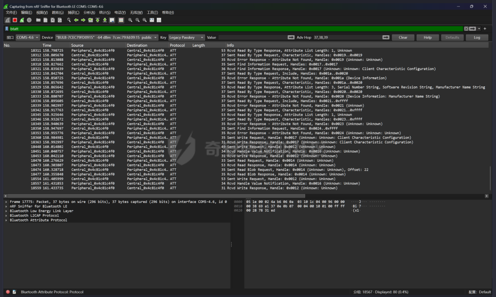Viewport: 496px width, 297px height.
Task: Sort by the Protocol column header
Action: point(180,45)
